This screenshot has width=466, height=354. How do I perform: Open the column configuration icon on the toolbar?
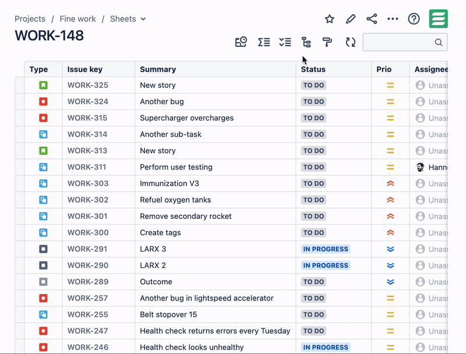[241, 42]
